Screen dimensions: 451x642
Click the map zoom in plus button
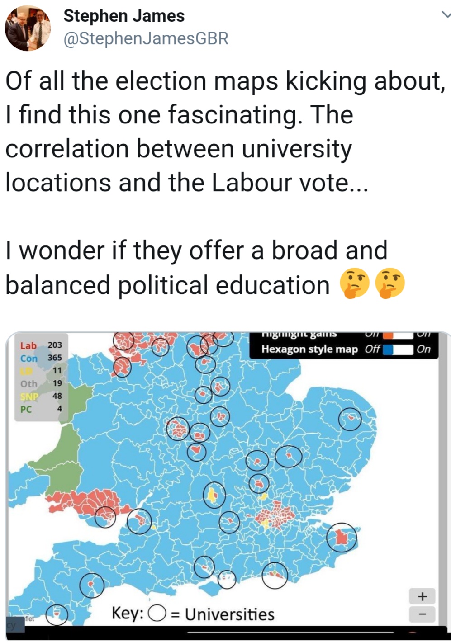[422, 596]
